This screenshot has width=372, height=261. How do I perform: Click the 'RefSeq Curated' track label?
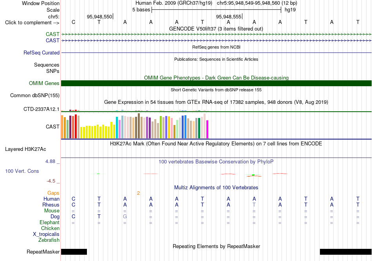tap(42, 53)
